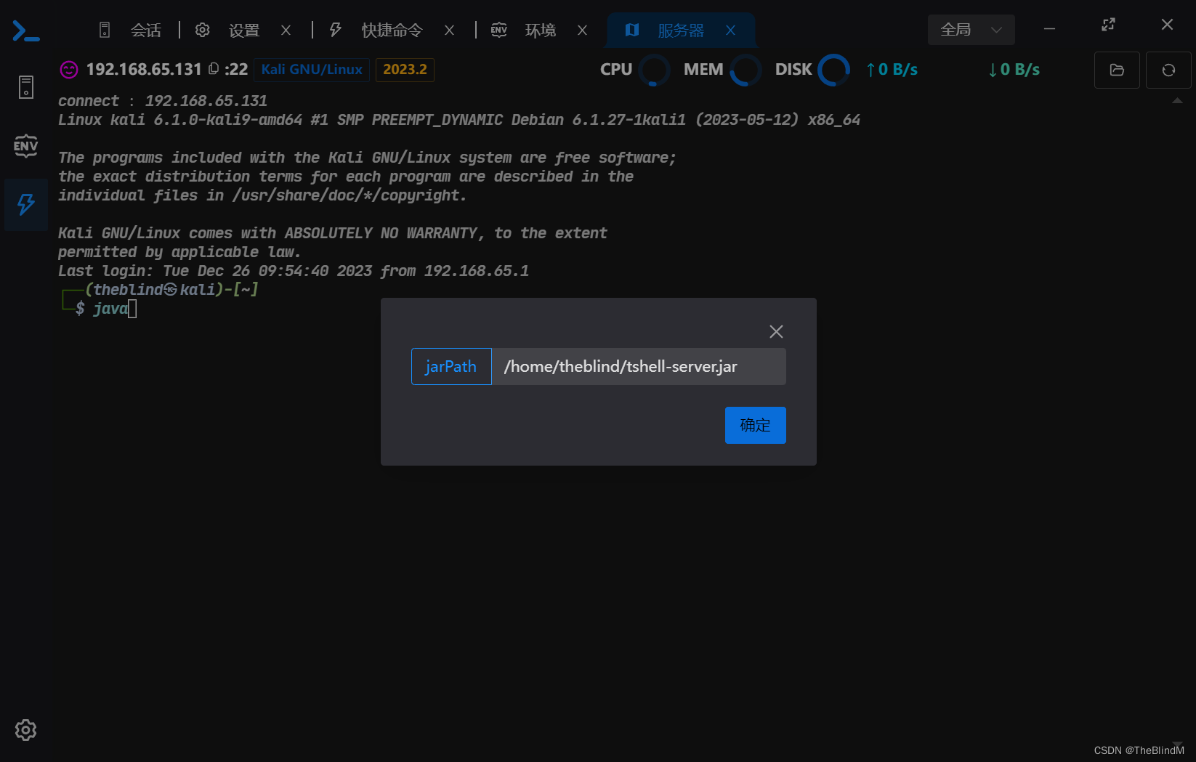Click the copy icon next to the IP address
The width and height of the screenshot is (1196, 762).
[212, 68]
